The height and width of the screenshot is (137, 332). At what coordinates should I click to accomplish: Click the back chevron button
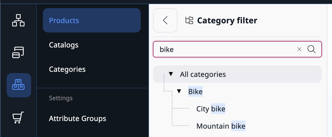click(165, 20)
